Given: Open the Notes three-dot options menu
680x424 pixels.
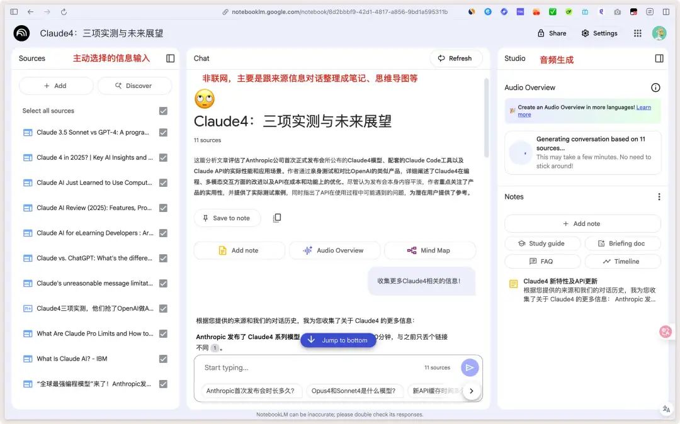Looking at the screenshot, I should pyautogui.click(x=659, y=196).
